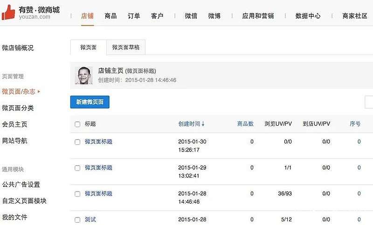Screen dimensions: 373x225
Task: Click 序号 value in the 2015-01-29 row
Action: (x=359, y=168)
